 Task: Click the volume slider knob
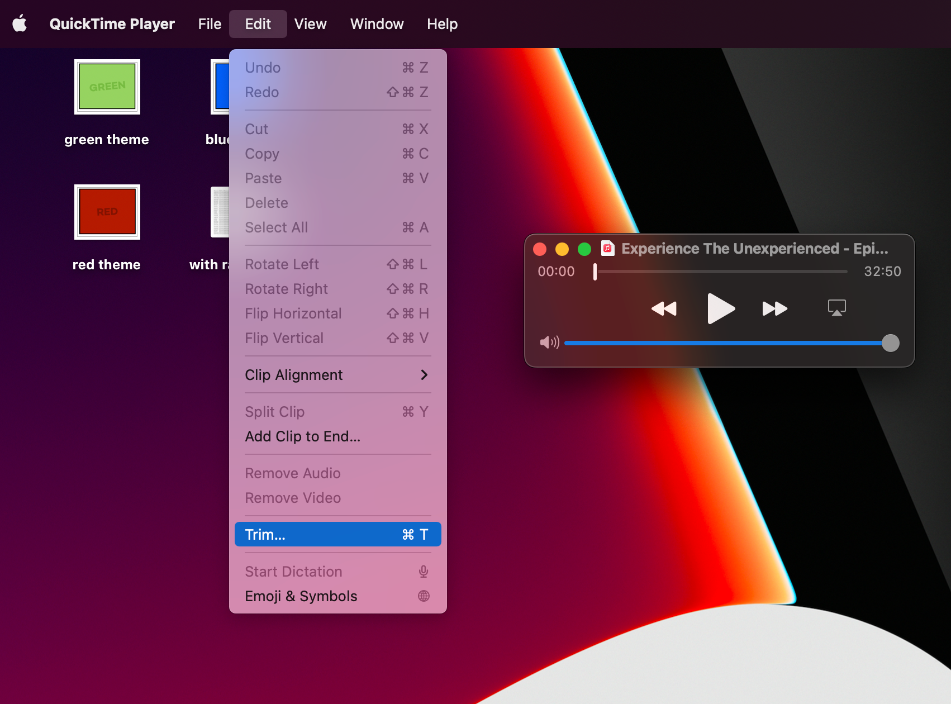890,343
